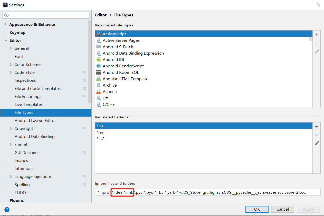Expand the Color Scheme node
The height and width of the screenshot is (216, 324).
(11, 65)
